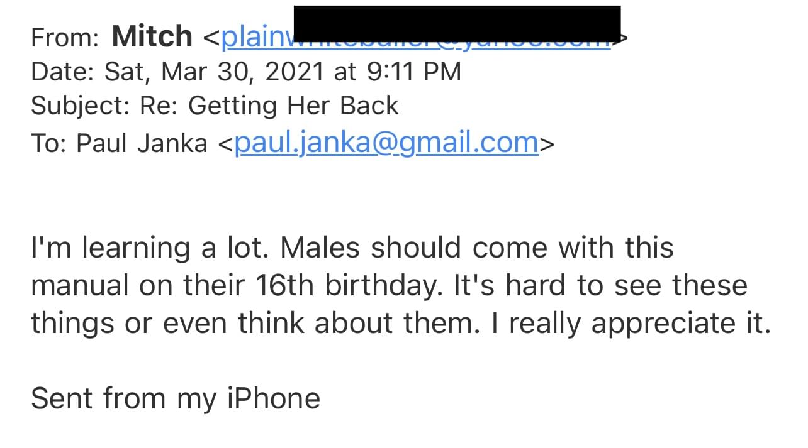Image resolution: width=808 pixels, height=448 pixels.
Task: Open the paul.janka@gmail.com email link
Action: click(386, 143)
